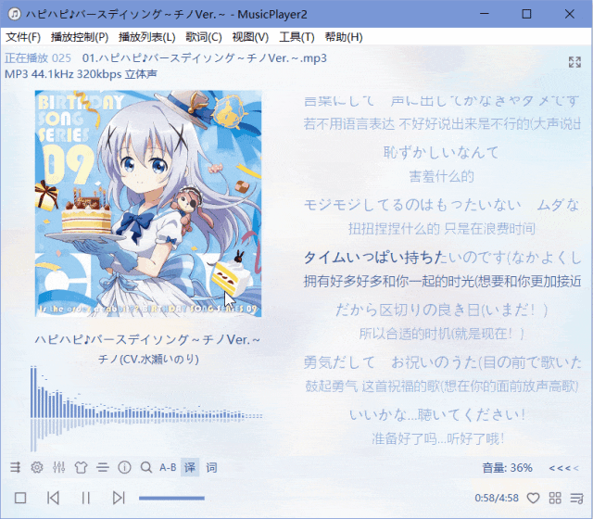Open the equalizer sound effects icon
Image resolution: width=593 pixels, height=519 pixels.
coord(58,467)
